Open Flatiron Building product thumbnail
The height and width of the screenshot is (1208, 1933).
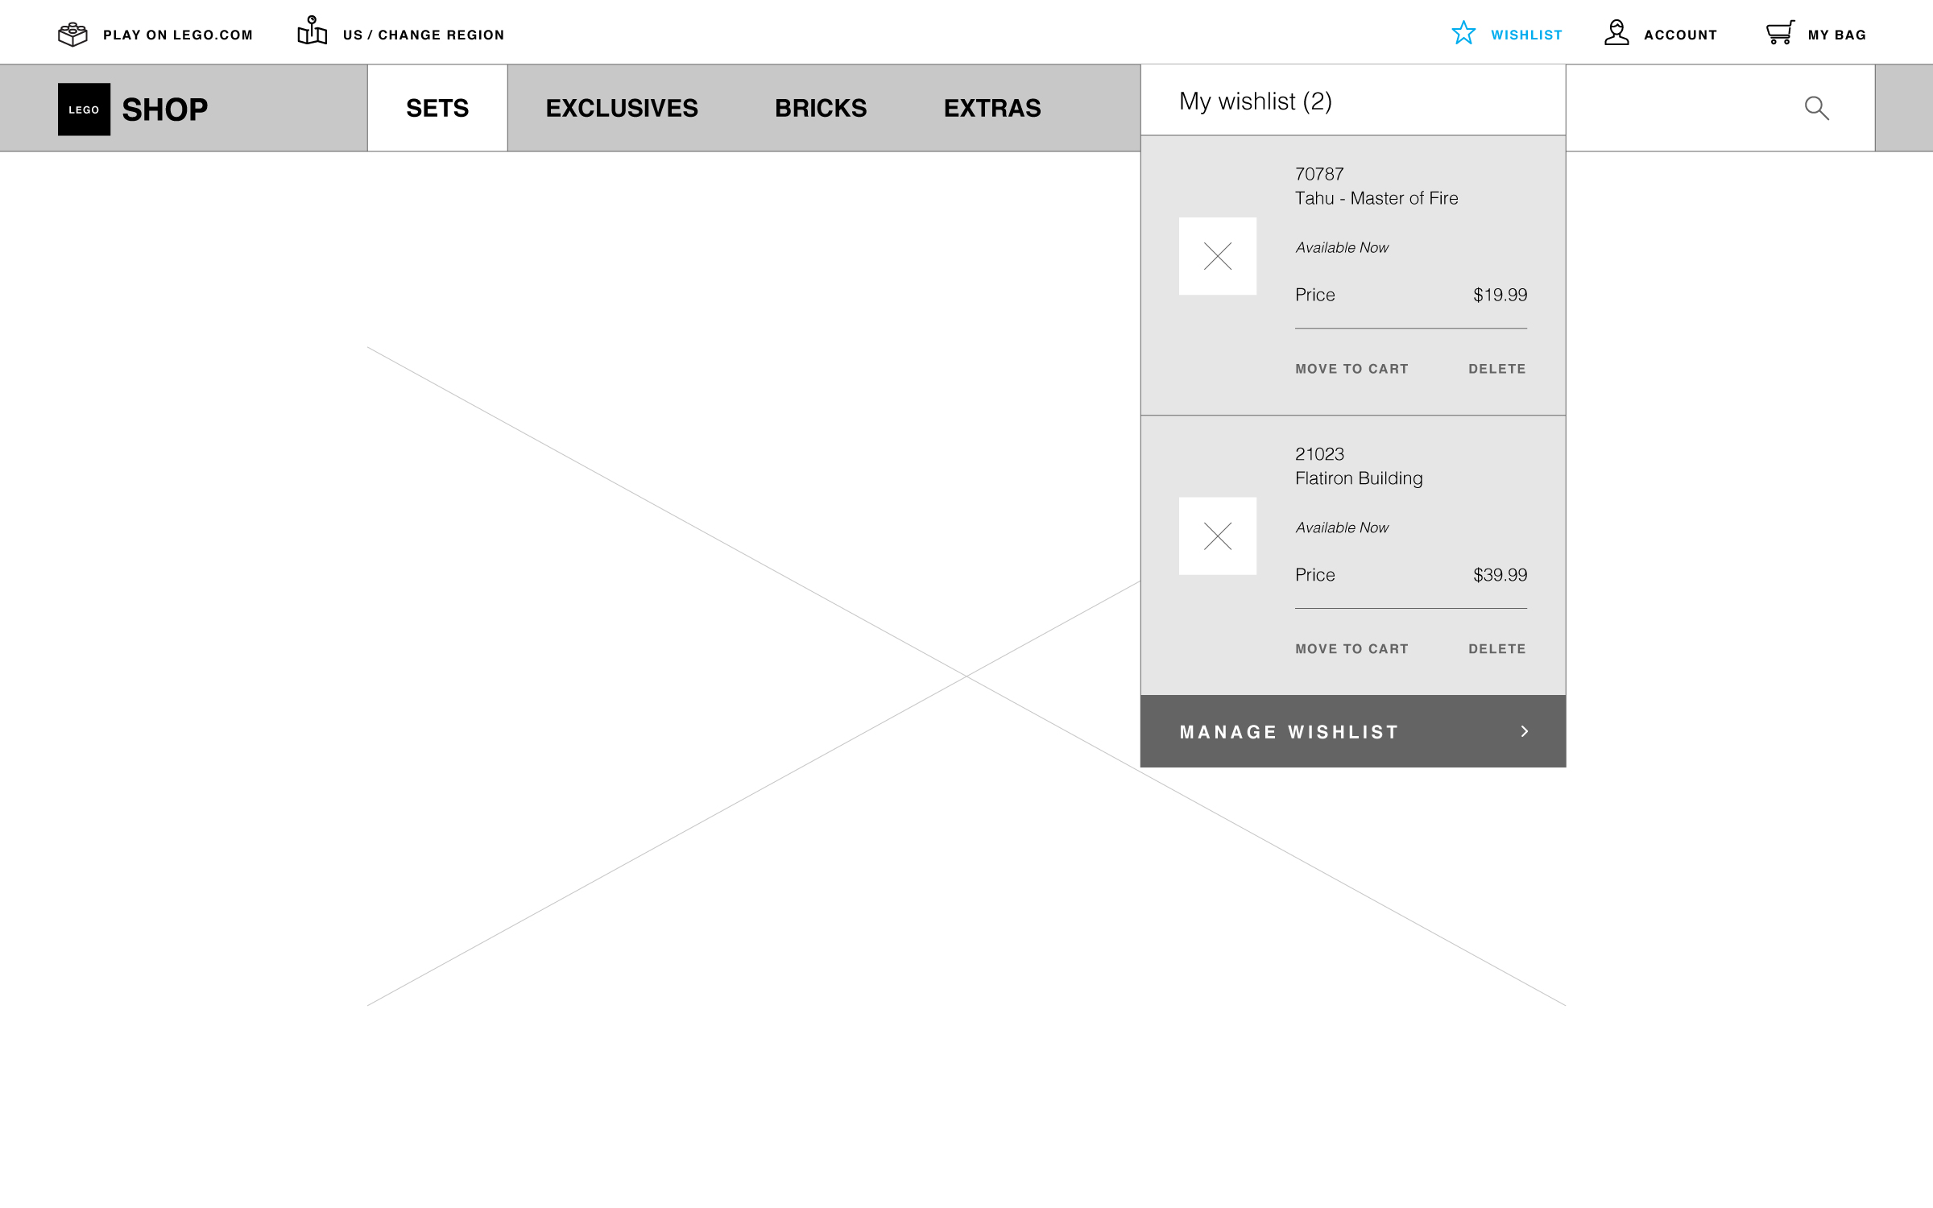click(x=1217, y=536)
